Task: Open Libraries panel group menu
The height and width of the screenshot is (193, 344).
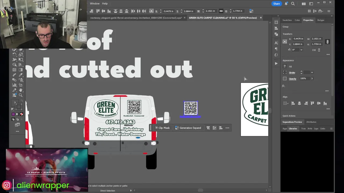Action: [331, 129]
